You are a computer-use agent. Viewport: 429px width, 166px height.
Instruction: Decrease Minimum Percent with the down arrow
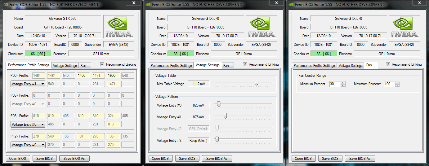point(343,85)
